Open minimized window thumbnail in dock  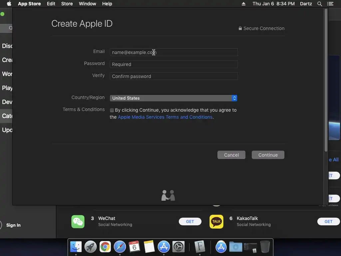click(x=250, y=248)
